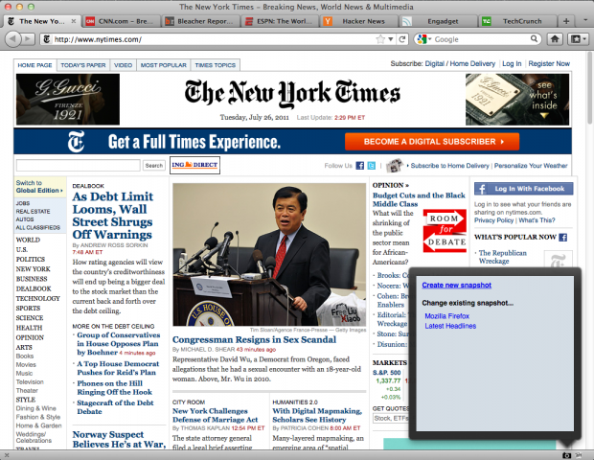Viewport: 594px width, 460px height.
Task: Click the snapshot camera icon in status bar
Action: click(x=566, y=452)
